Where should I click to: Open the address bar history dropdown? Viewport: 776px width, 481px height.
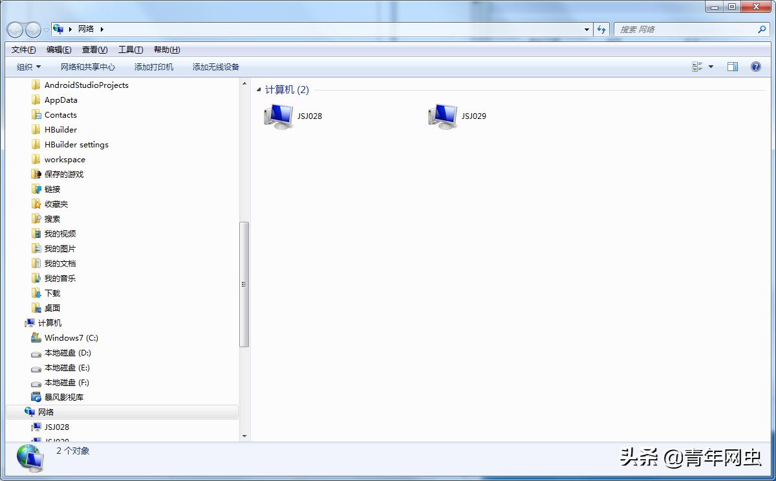587,29
